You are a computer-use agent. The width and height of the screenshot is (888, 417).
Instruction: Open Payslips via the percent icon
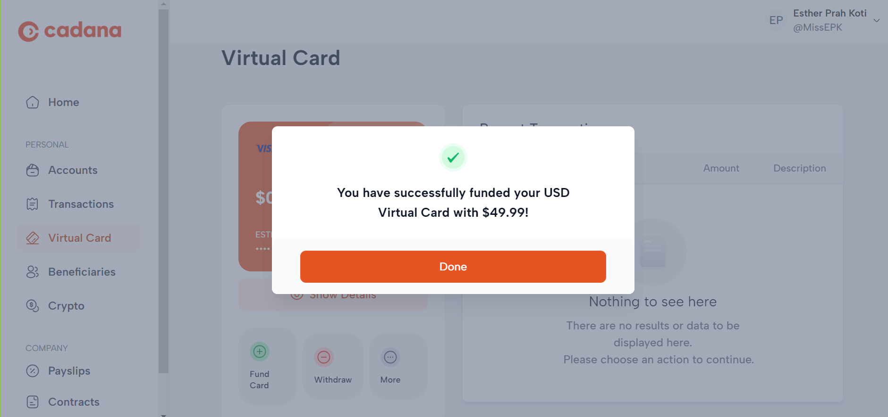tap(33, 371)
